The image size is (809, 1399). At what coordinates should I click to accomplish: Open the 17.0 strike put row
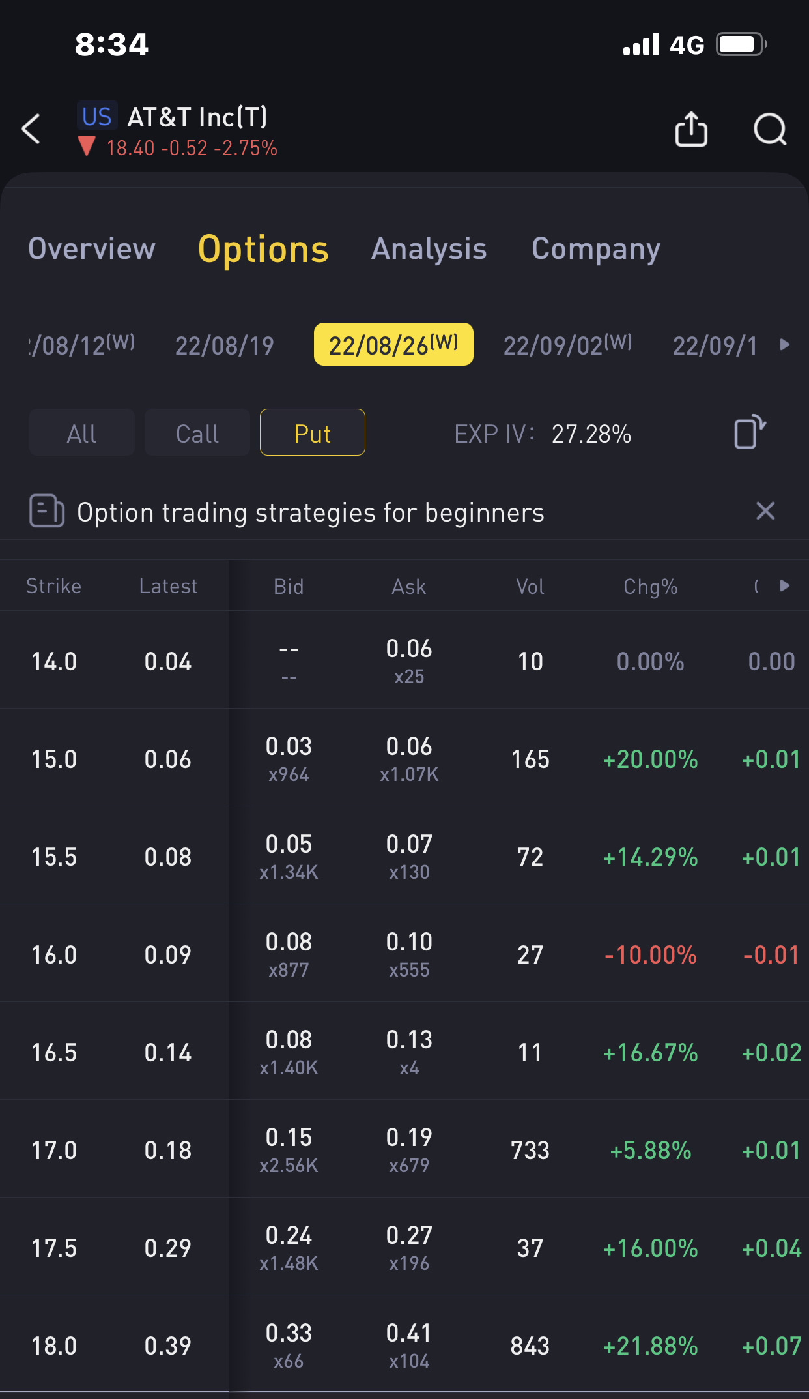click(x=404, y=1150)
